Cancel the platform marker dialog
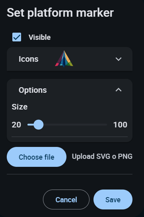 pyautogui.click(x=66, y=199)
